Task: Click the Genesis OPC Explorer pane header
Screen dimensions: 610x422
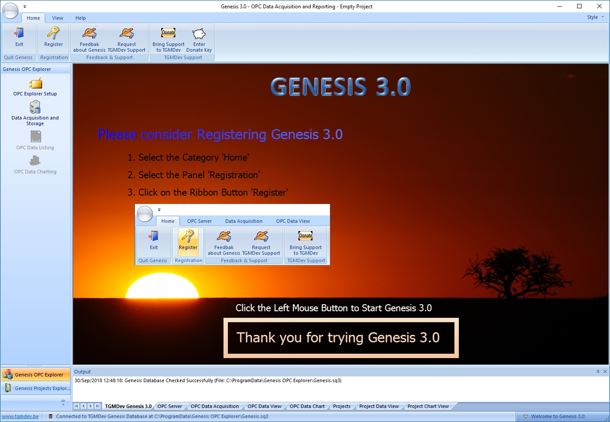Action: click(x=35, y=69)
